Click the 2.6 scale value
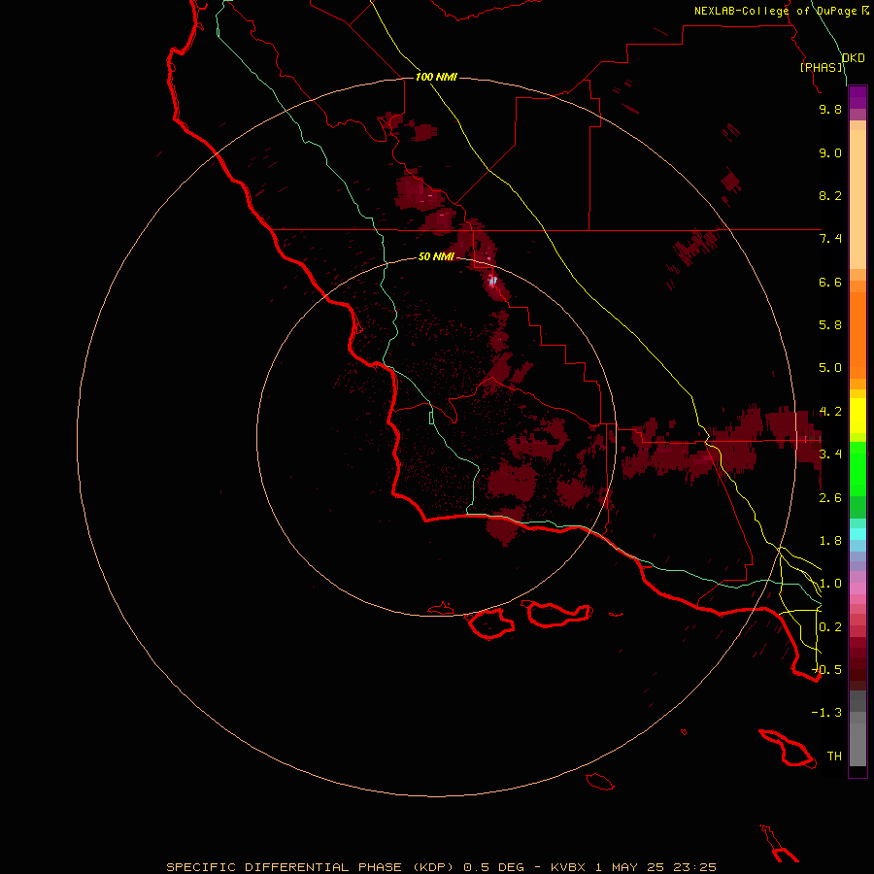The image size is (874, 874). click(830, 498)
